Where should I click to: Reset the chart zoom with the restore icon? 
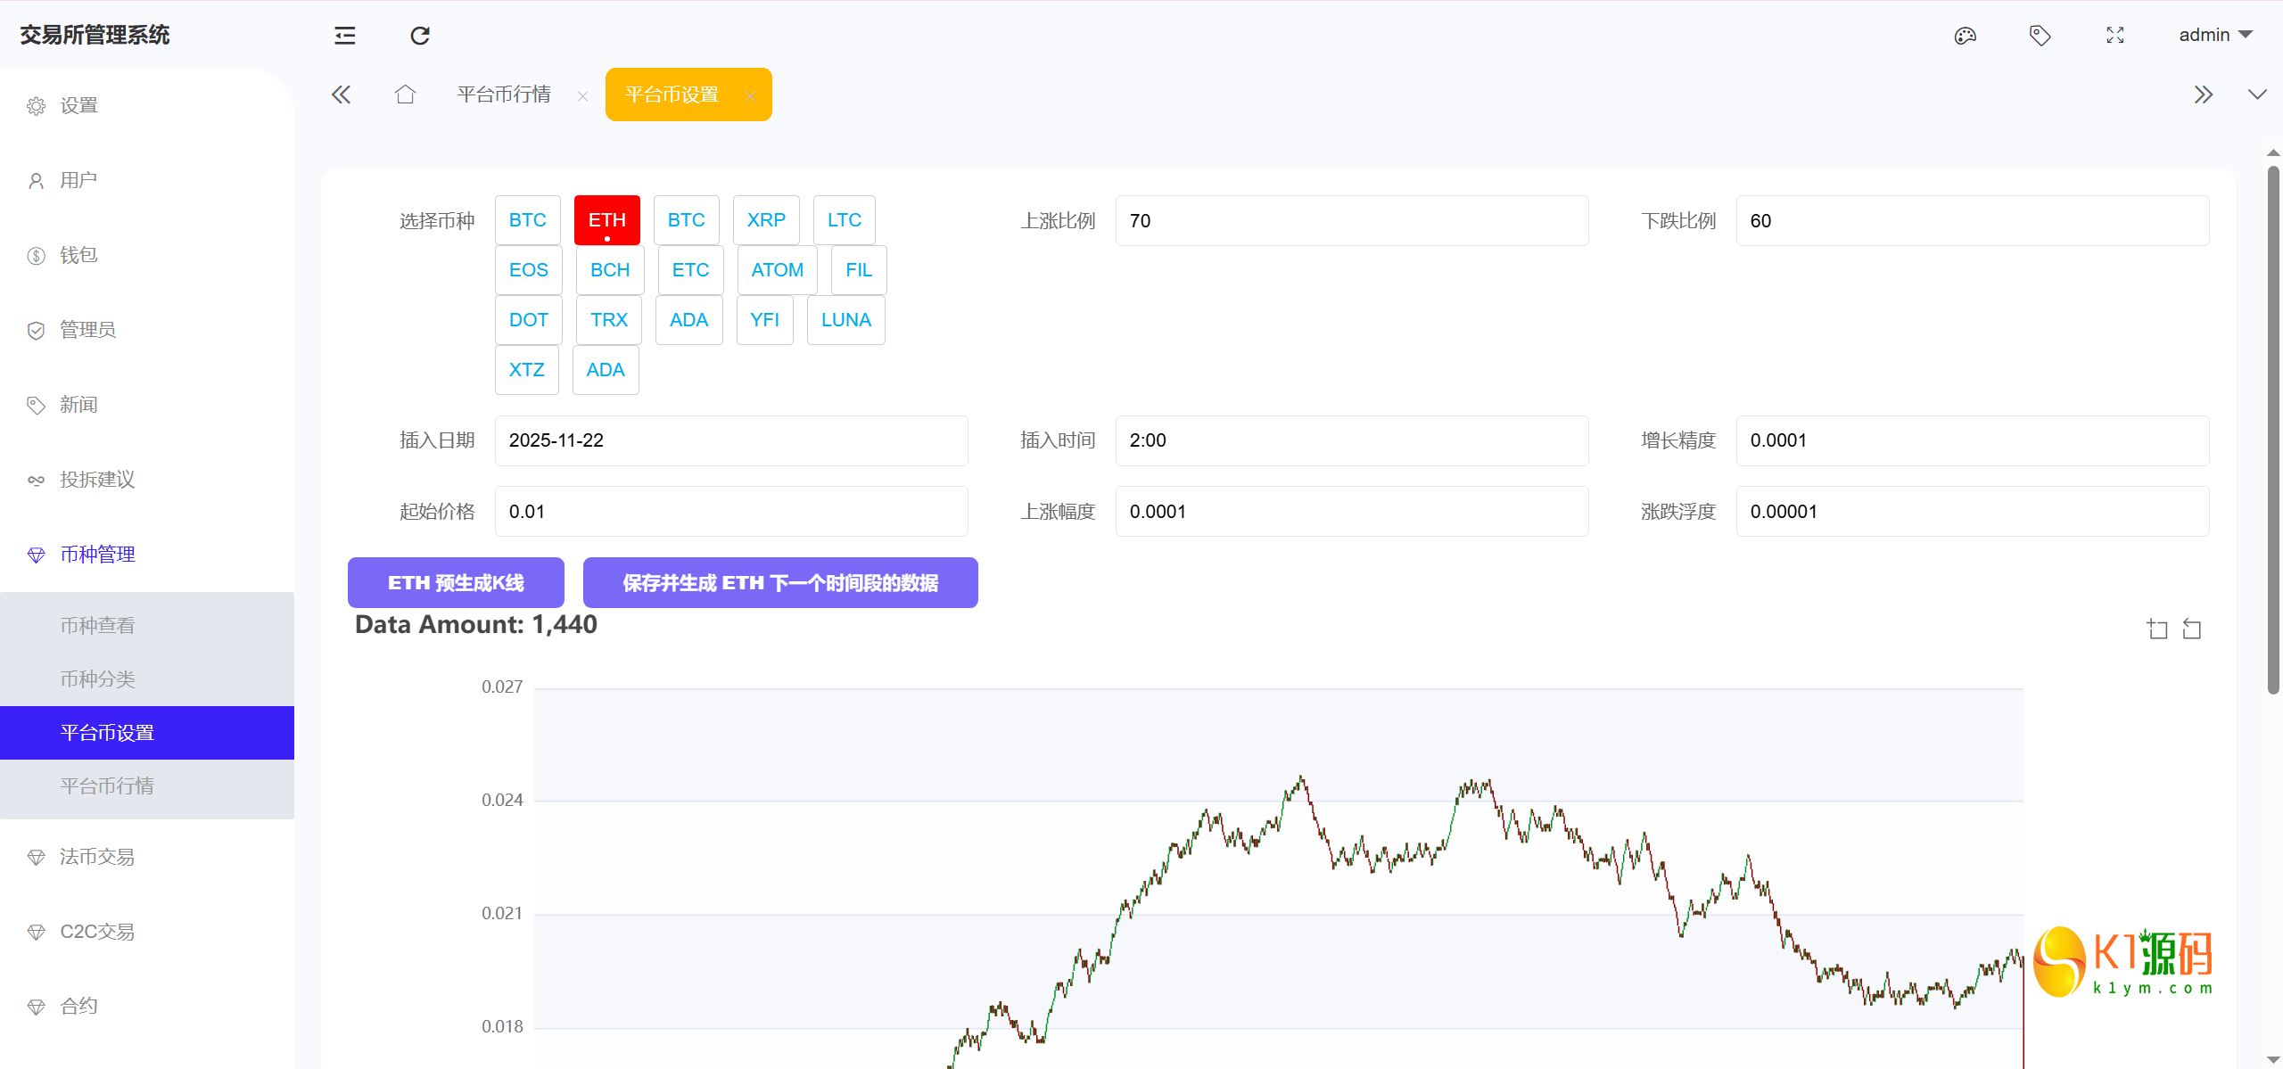click(2193, 629)
